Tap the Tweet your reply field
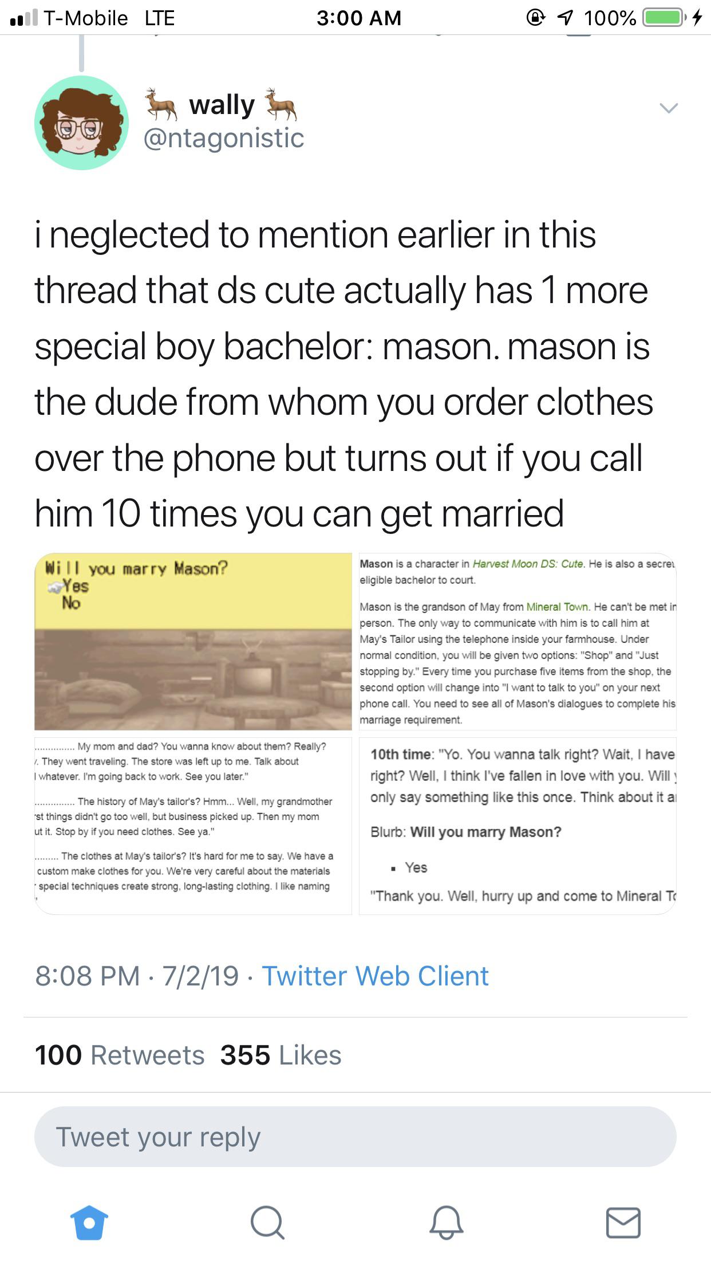 (355, 1137)
